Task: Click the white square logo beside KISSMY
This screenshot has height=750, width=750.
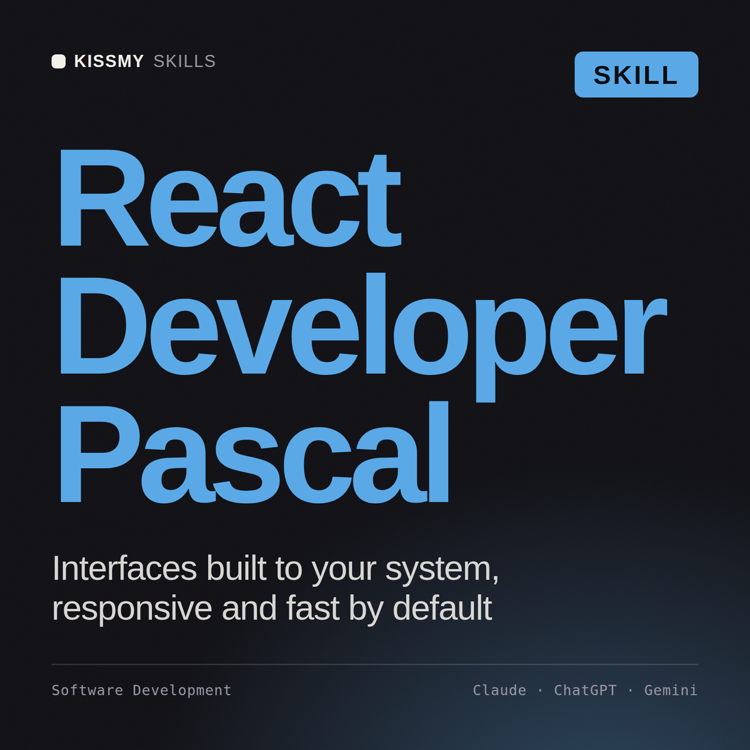Action: tap(59, 61)
